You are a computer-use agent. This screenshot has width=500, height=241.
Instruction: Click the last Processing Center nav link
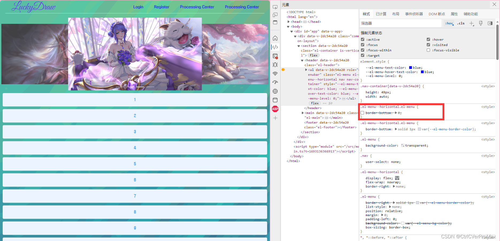click(x=242, y=7)
